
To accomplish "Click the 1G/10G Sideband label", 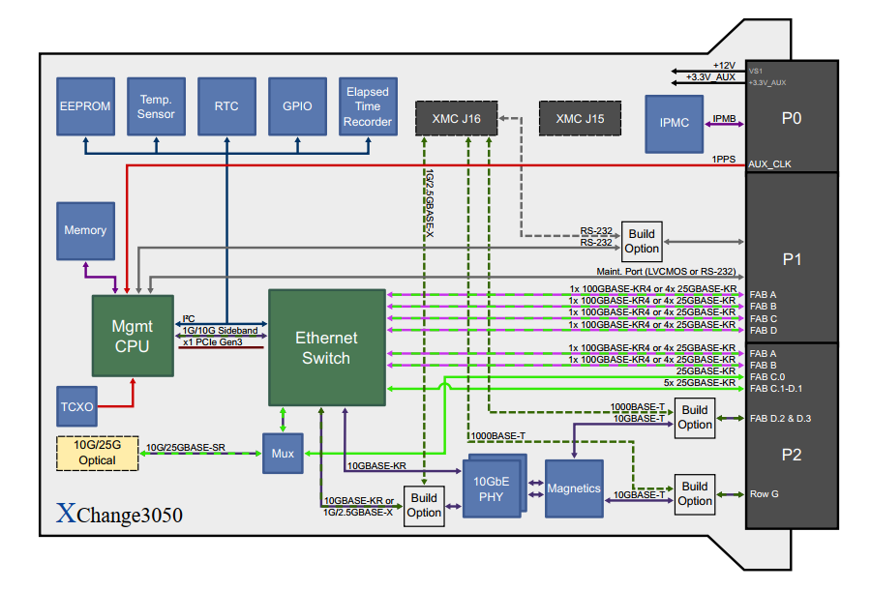I will click(x=220, y=331).
